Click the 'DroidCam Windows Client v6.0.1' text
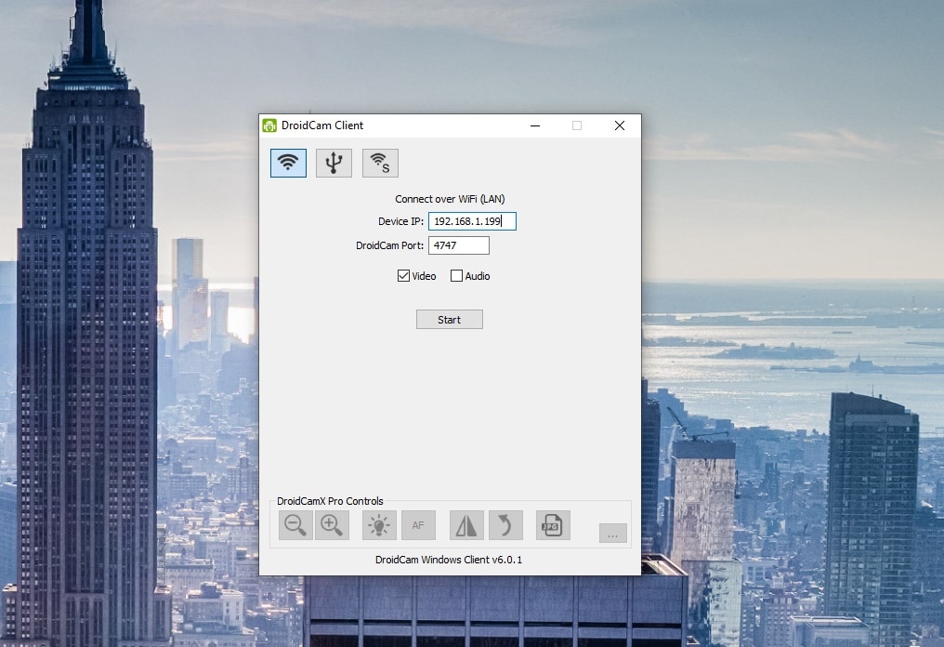Viewport: 944px width, 647px height. tap(449, 560)
